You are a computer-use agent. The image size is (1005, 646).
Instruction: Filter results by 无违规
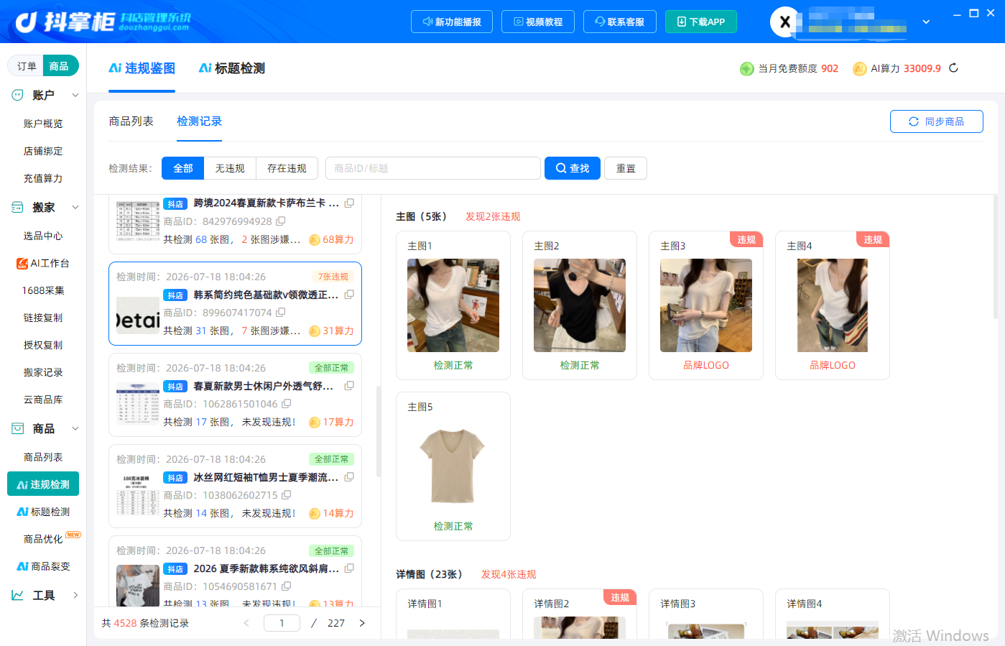coord(230,168)
